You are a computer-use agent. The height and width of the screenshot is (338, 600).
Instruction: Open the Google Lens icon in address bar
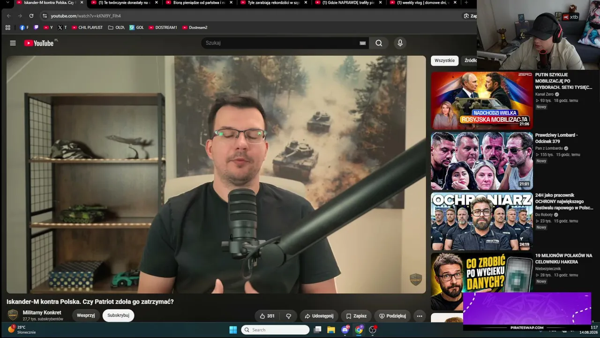(466, 16)
